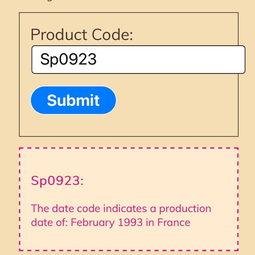The height and width of the screenshot is (255, 255).
Task: Select the Sp0923 text inside the input
Action: pos(68,59)
